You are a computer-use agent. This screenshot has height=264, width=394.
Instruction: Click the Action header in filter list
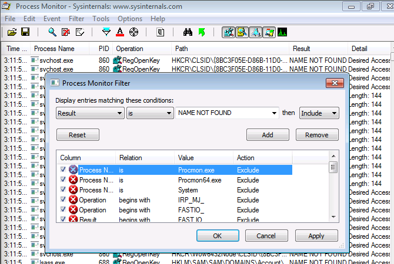click(x=263, y=158)
